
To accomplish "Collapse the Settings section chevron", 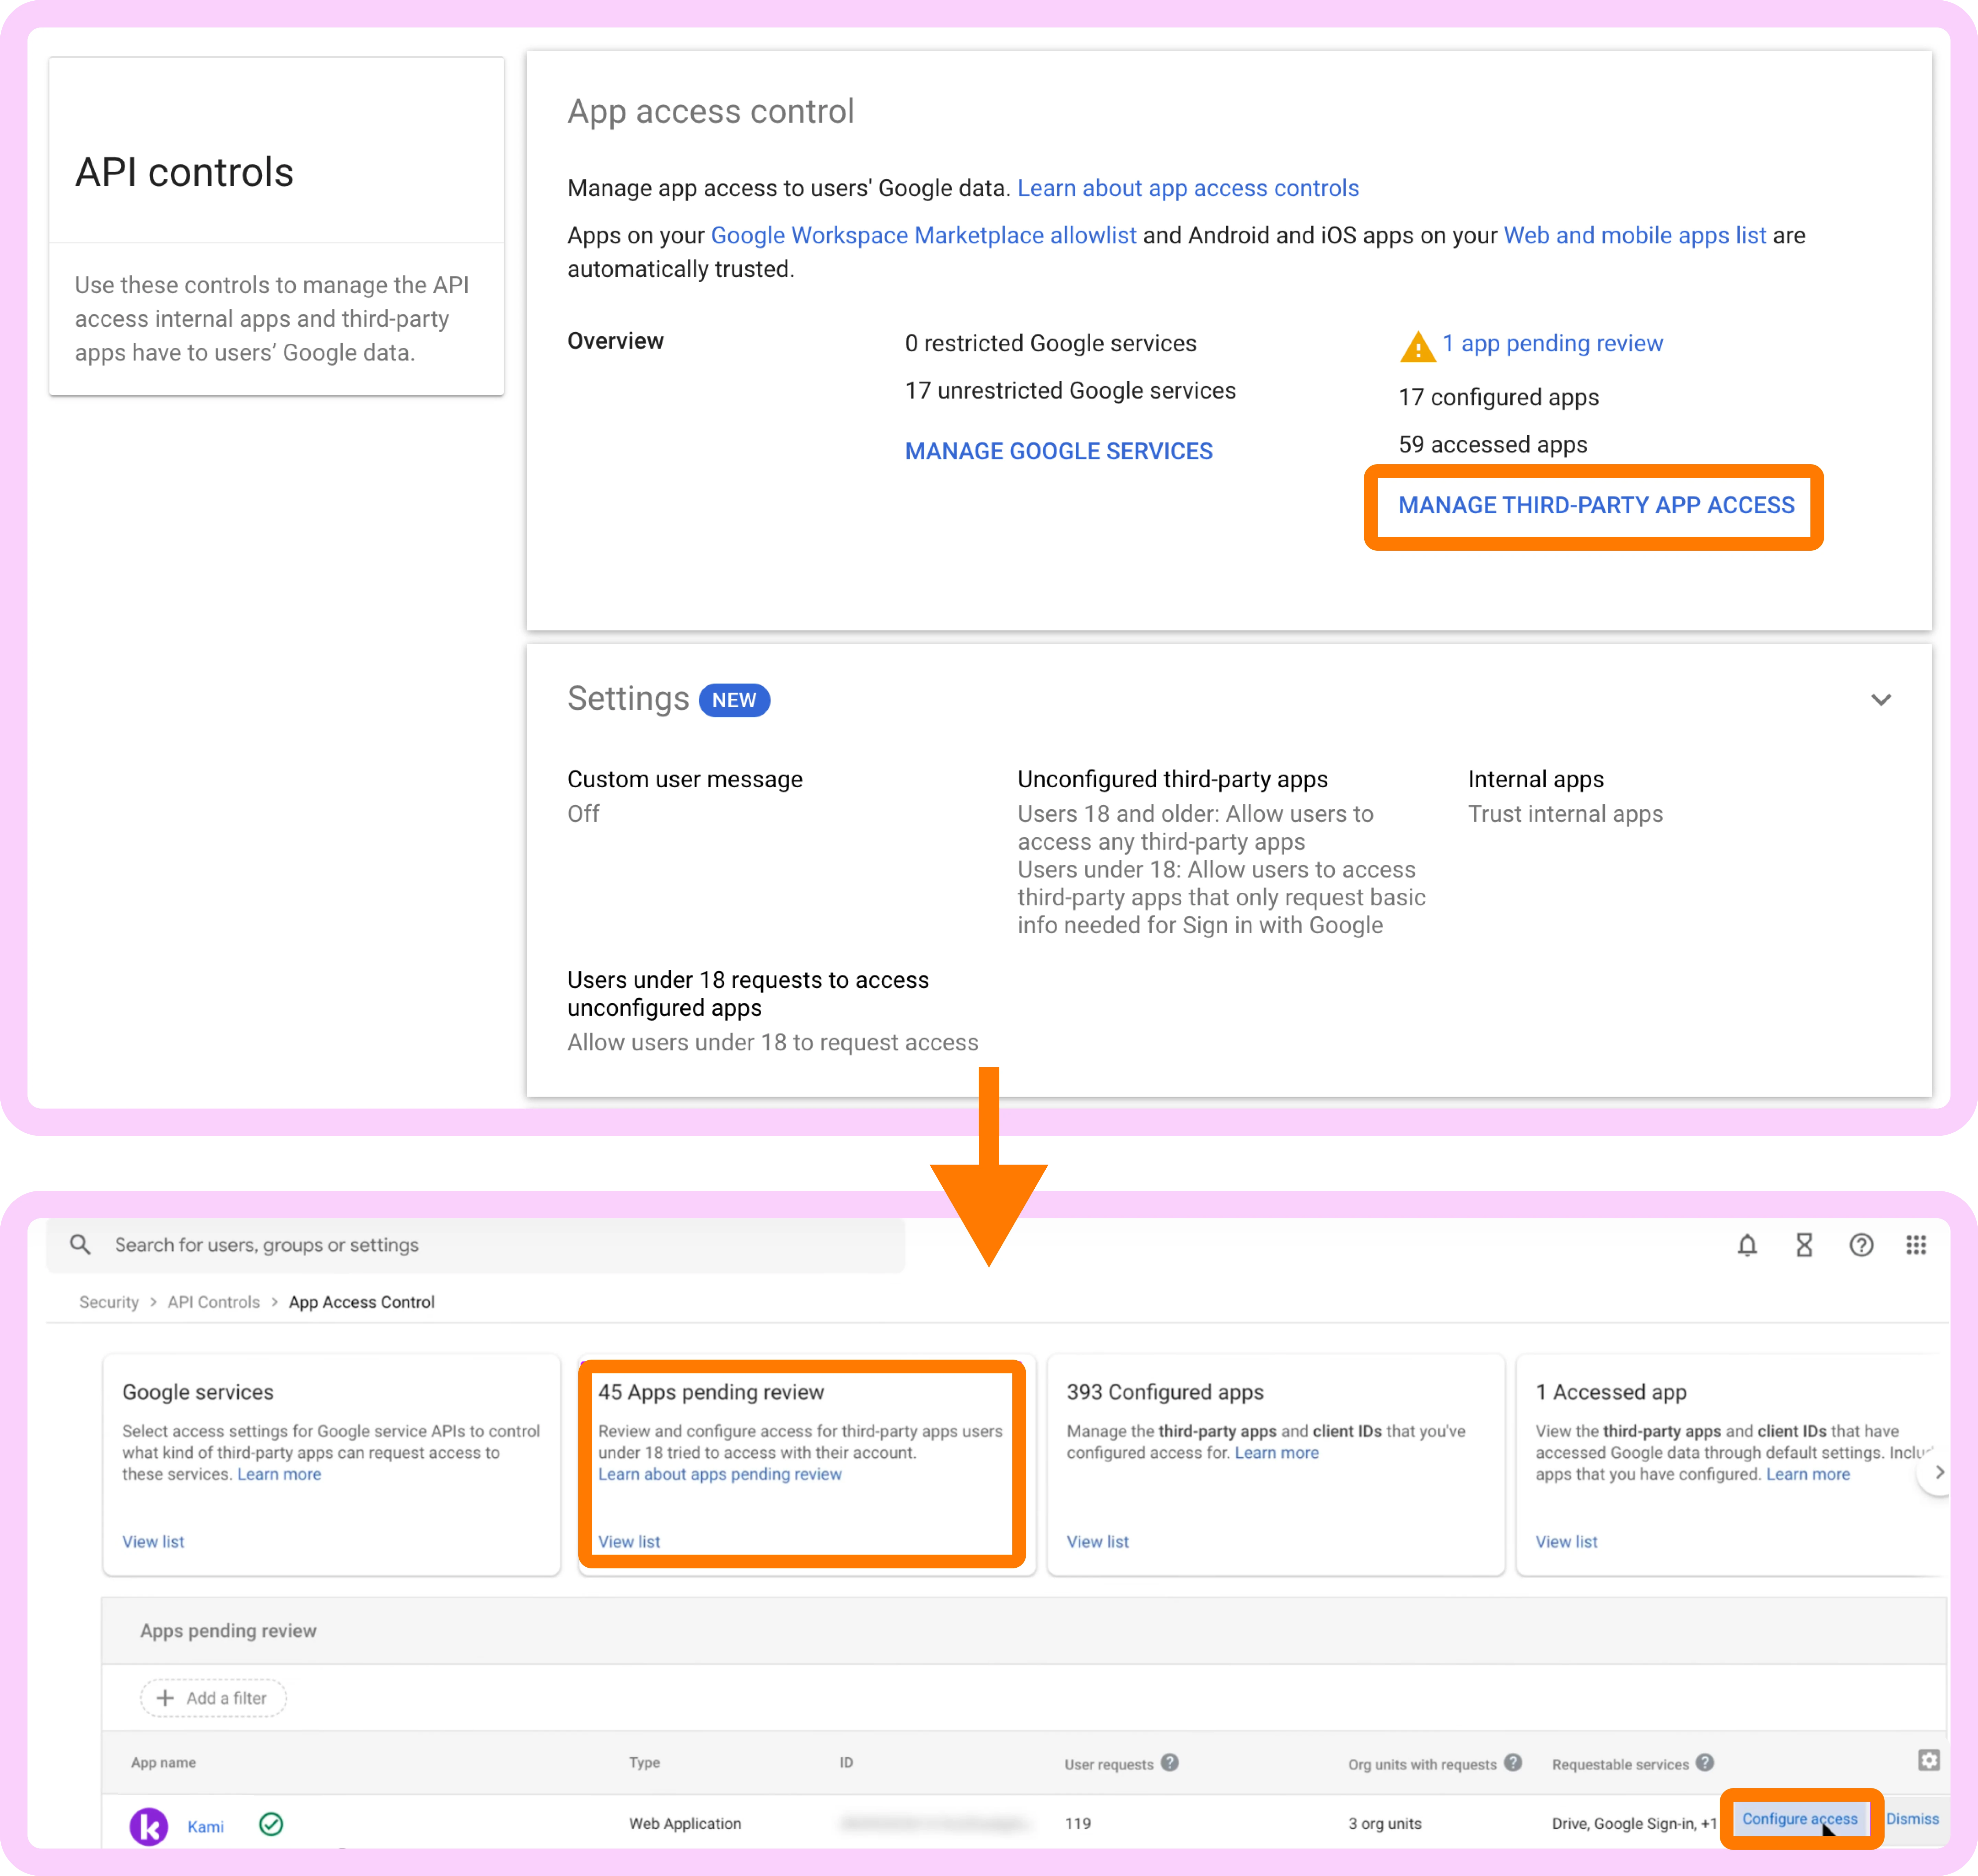I will tap(1881, 700).
